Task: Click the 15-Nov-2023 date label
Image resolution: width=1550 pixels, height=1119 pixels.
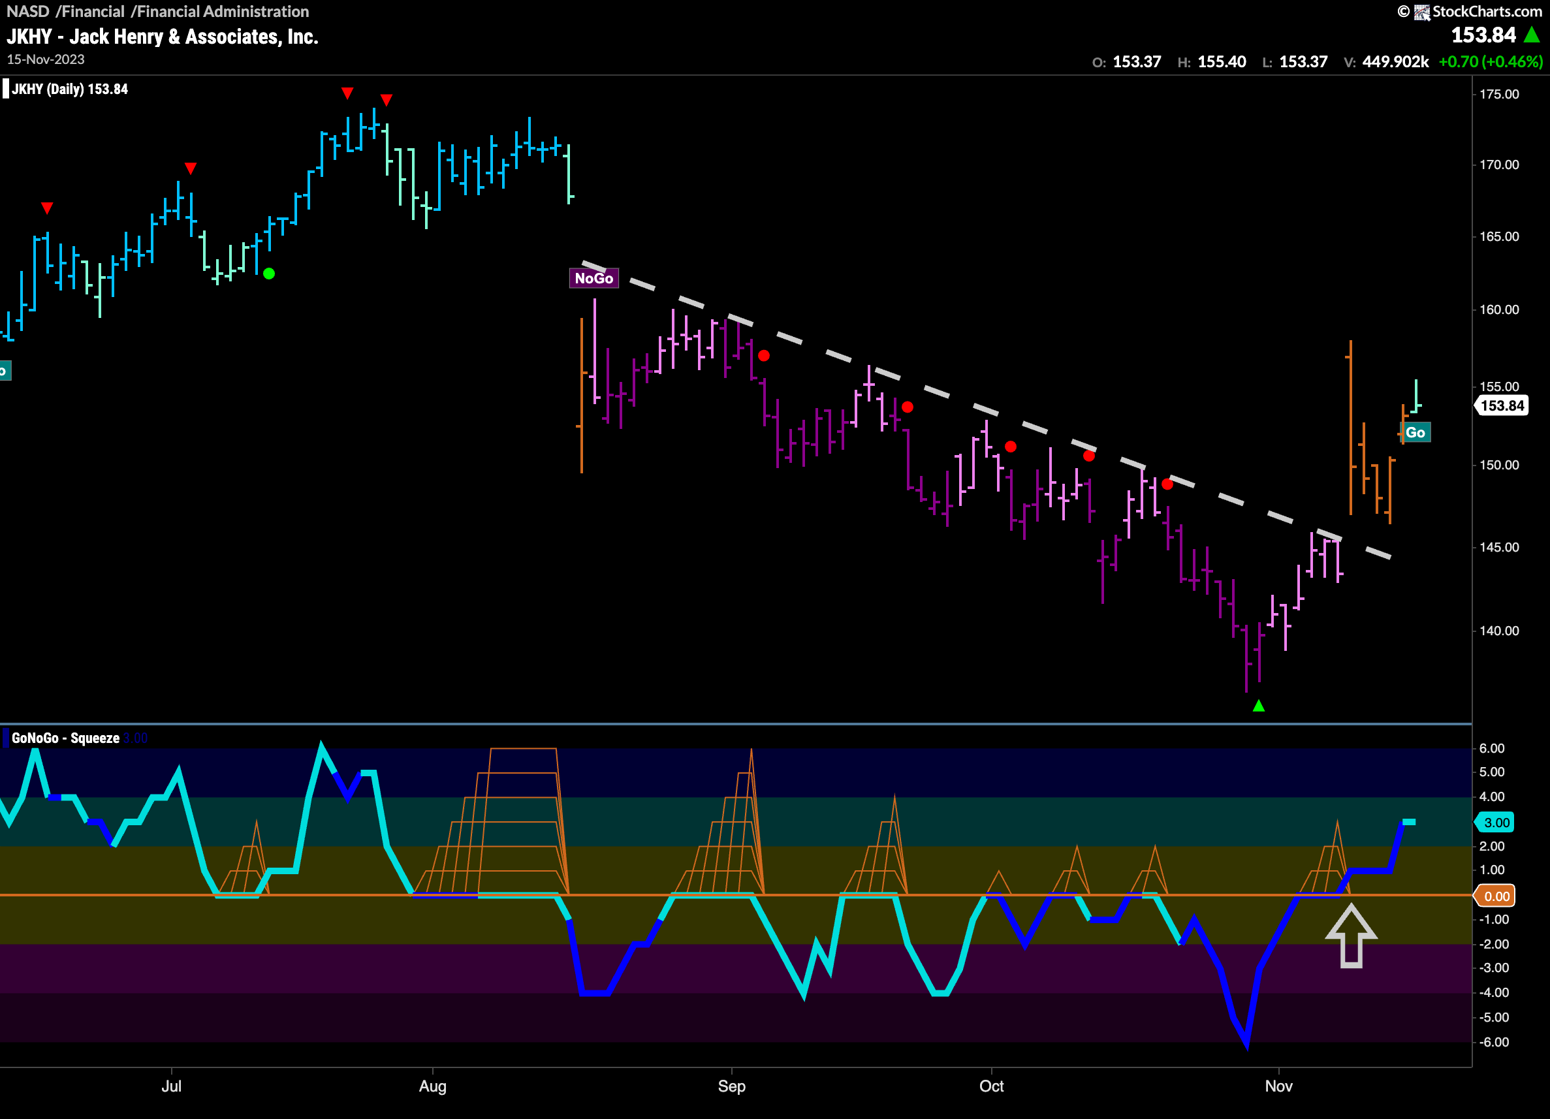Action: coord(46,59)
